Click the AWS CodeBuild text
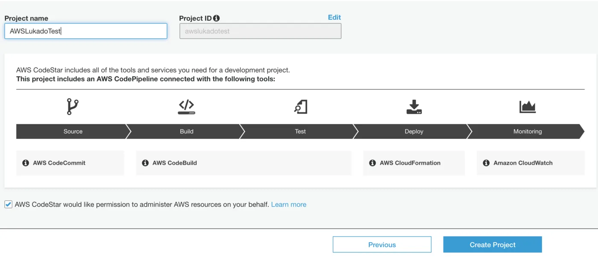This screenshot has height=257, width=598. click(x=175, y=163)
